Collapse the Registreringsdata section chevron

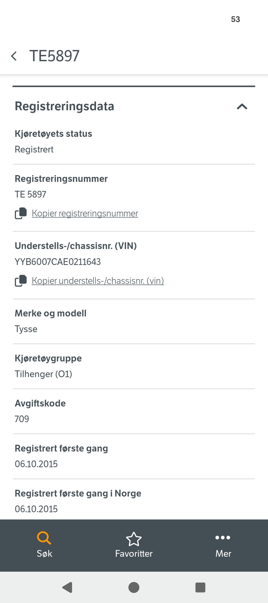242,106
